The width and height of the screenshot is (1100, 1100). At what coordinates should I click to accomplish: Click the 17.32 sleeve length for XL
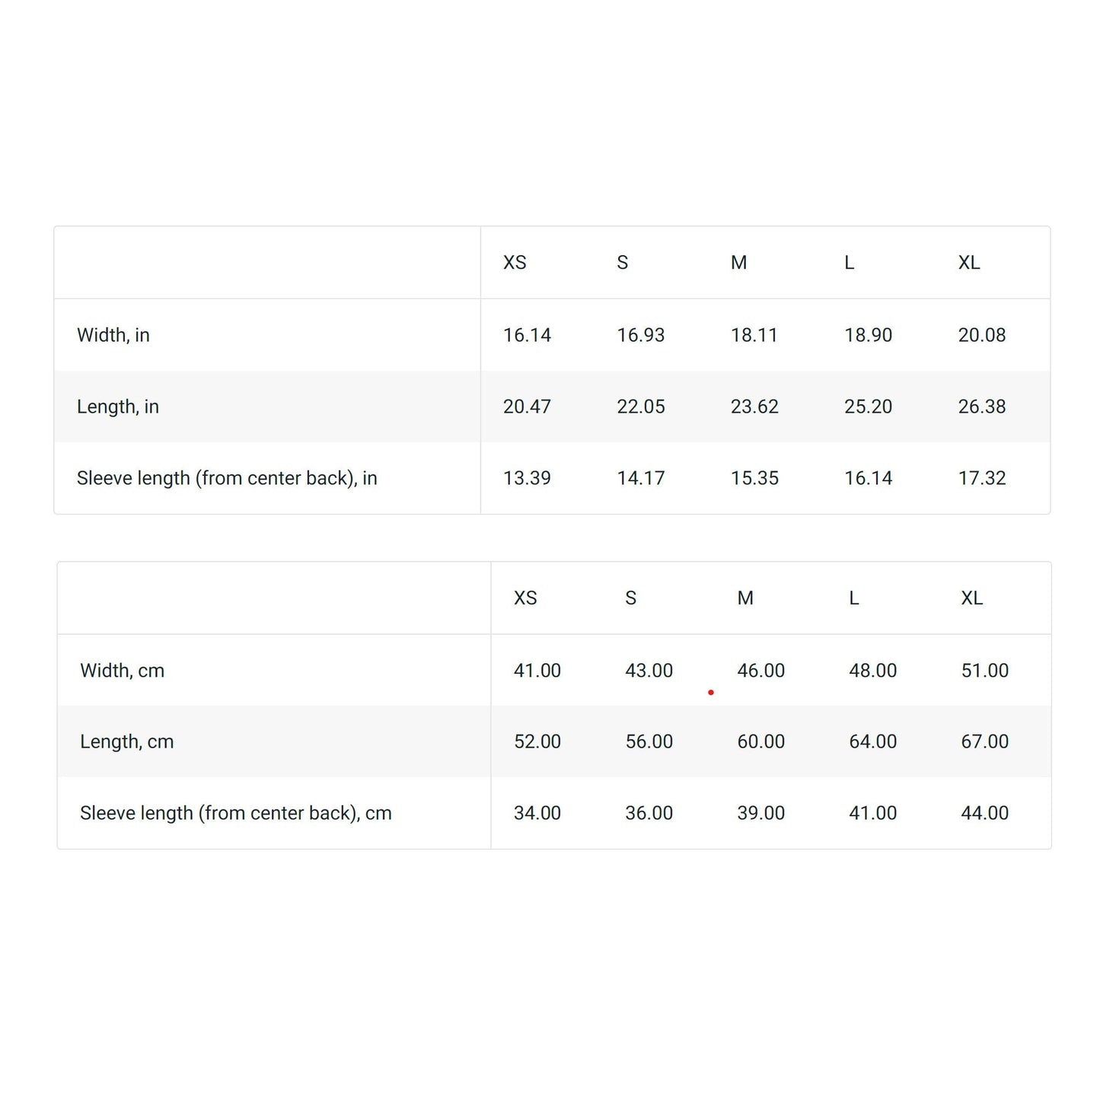(x=982, y=478)
